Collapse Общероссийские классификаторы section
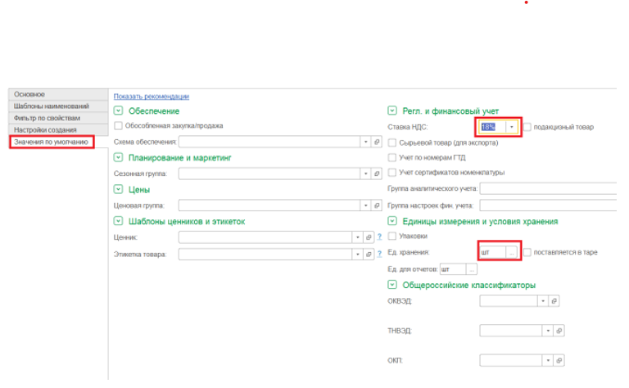629x388 pixels. point(392,285)
